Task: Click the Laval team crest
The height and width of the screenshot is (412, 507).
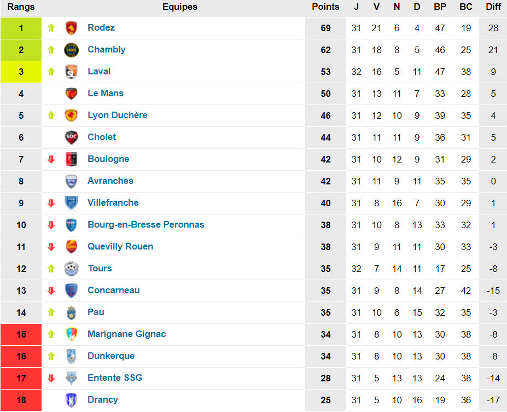Action: click(x=71, y=72)
